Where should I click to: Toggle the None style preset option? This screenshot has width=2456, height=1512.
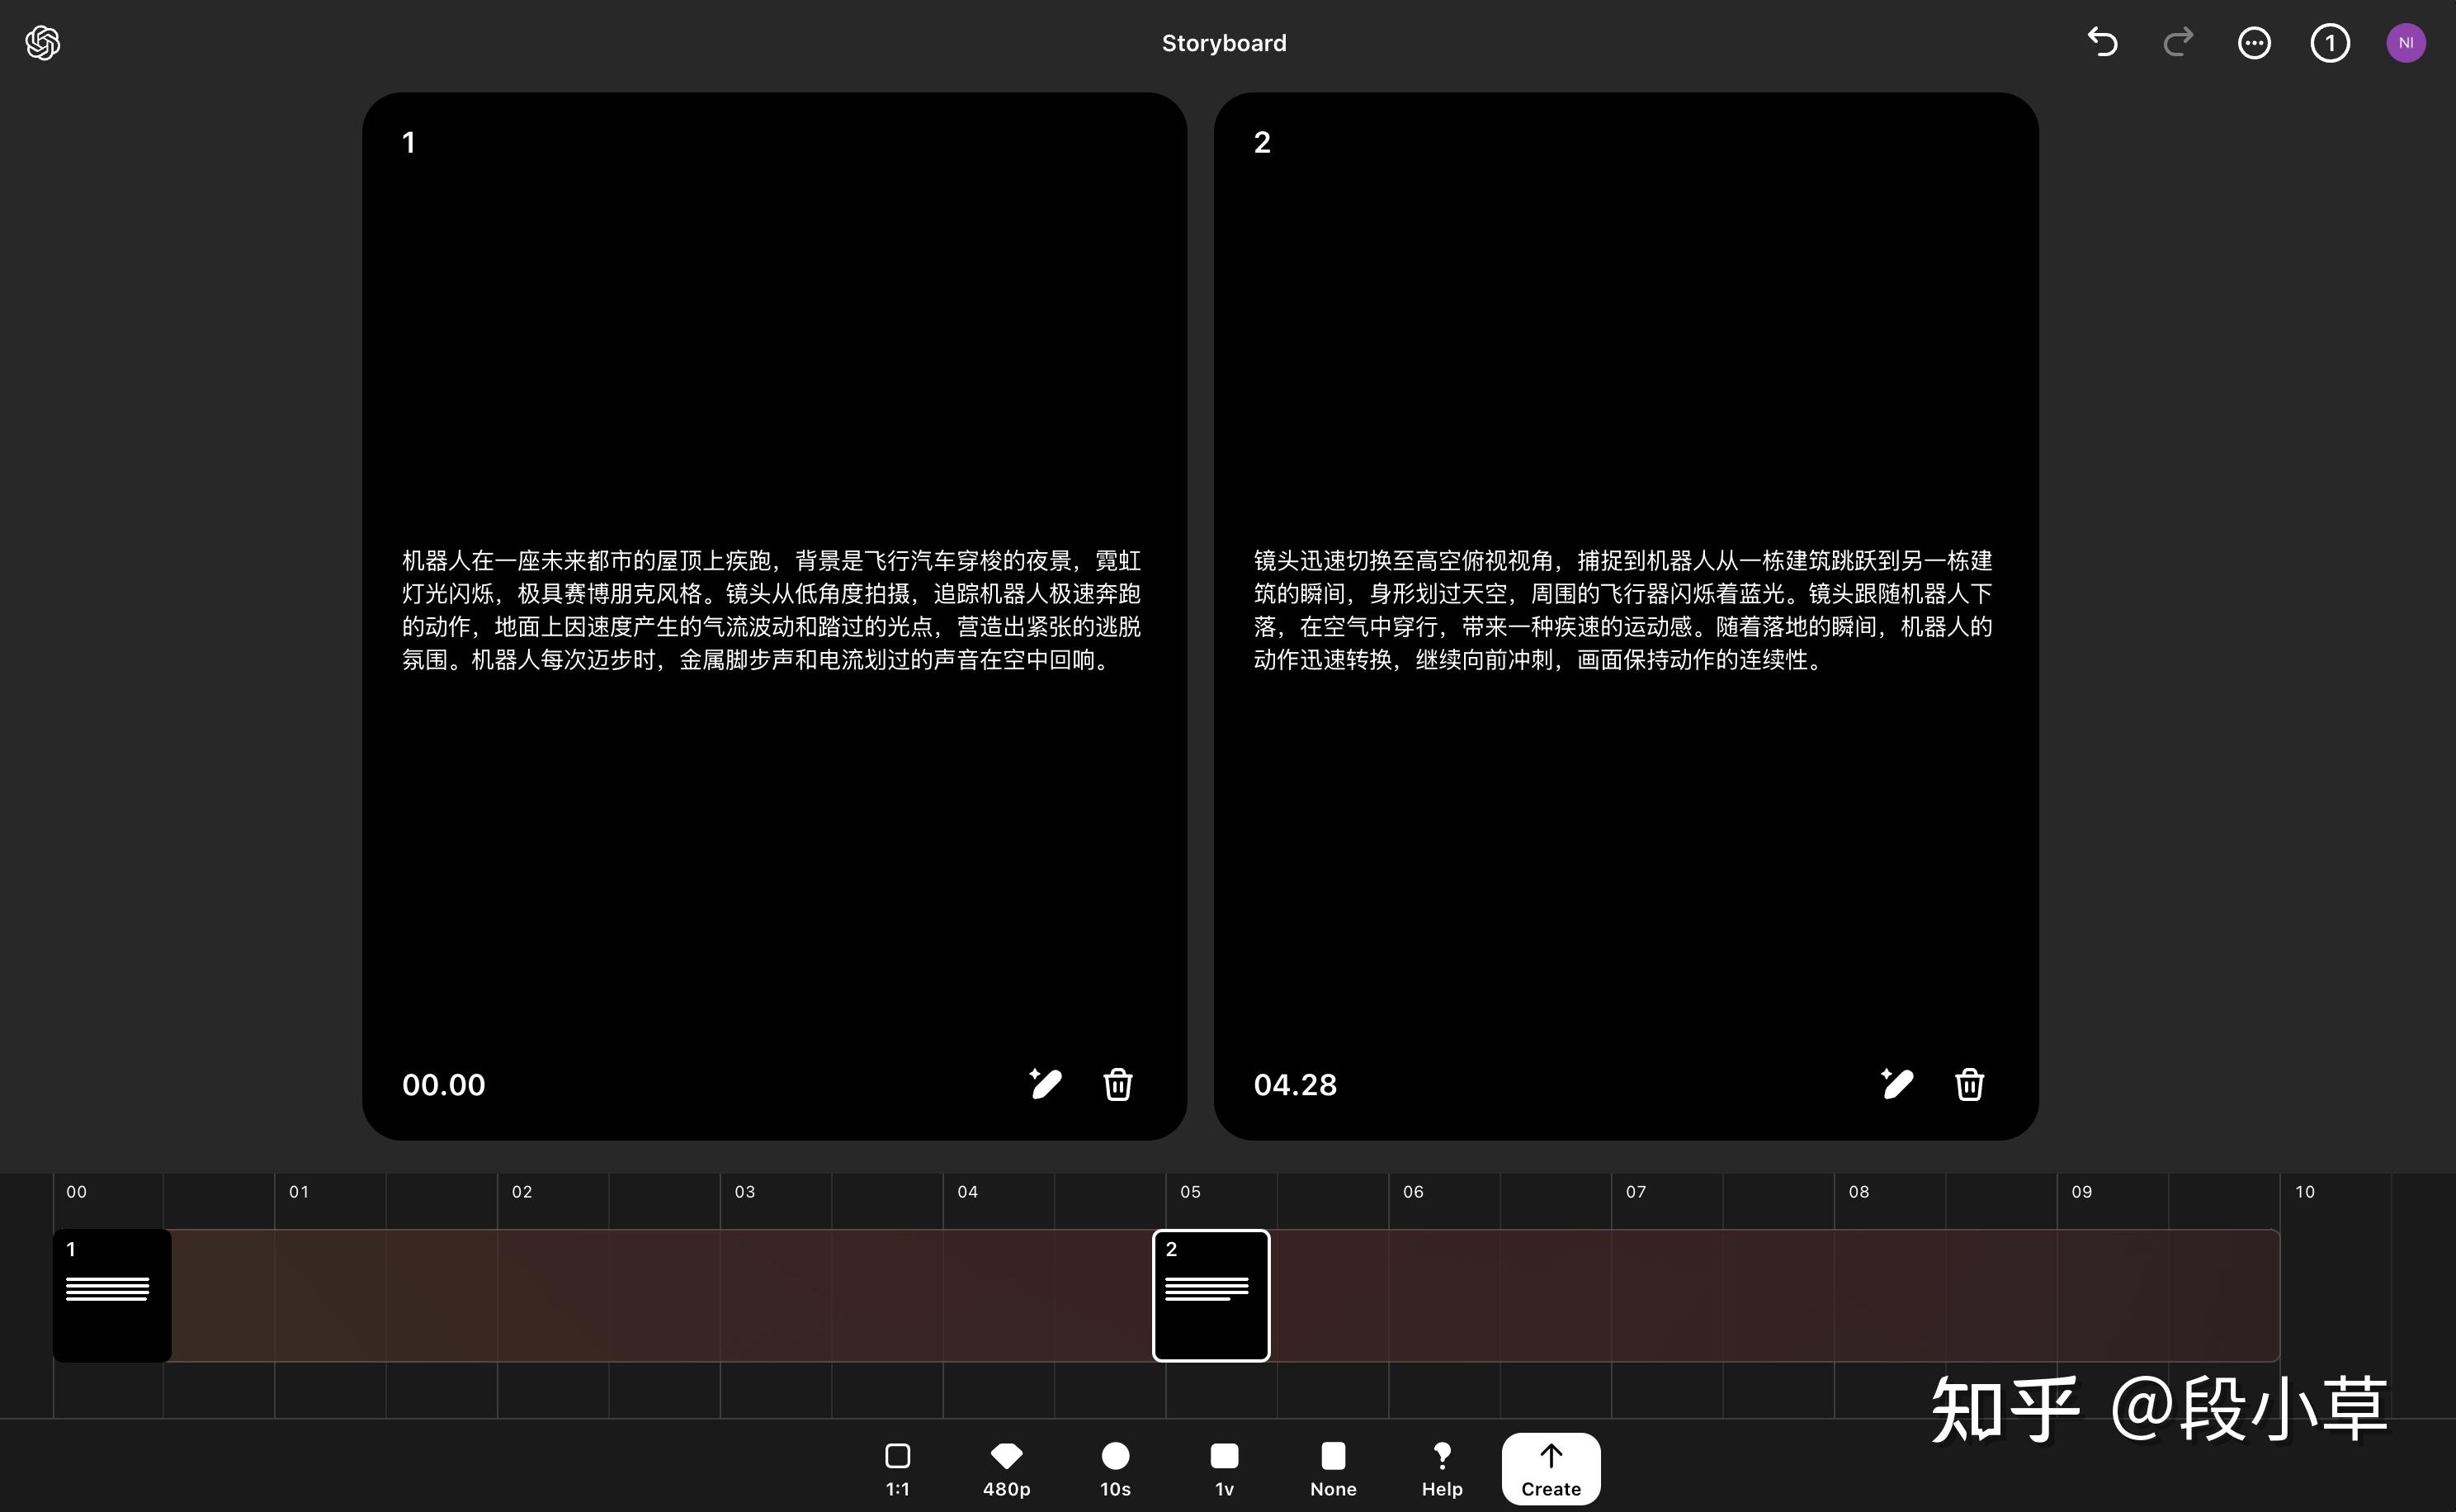pos(1333,1468)
